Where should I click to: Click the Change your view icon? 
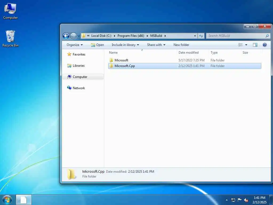click(240, 45)
